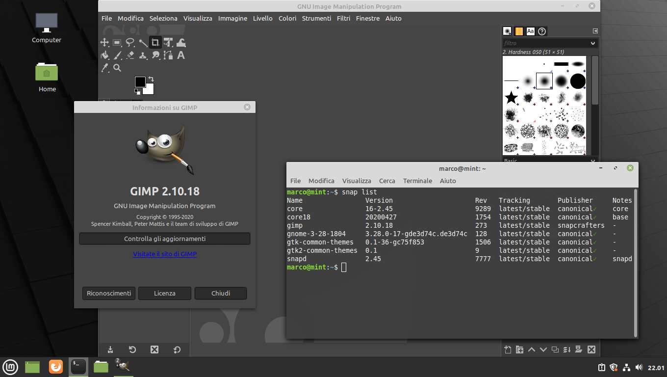The image size is (667, 377).
Task: Expand the Basic brush preset dropdown
Action: pyautogui.click(x=593, y=161)
